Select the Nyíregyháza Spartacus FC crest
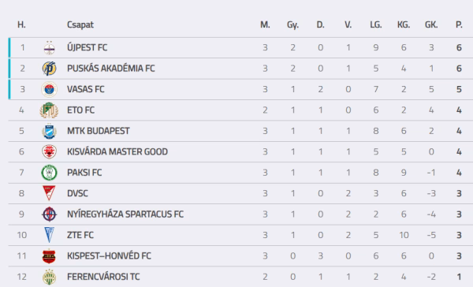Screen dimensions: 473x287 pos(49,214)
